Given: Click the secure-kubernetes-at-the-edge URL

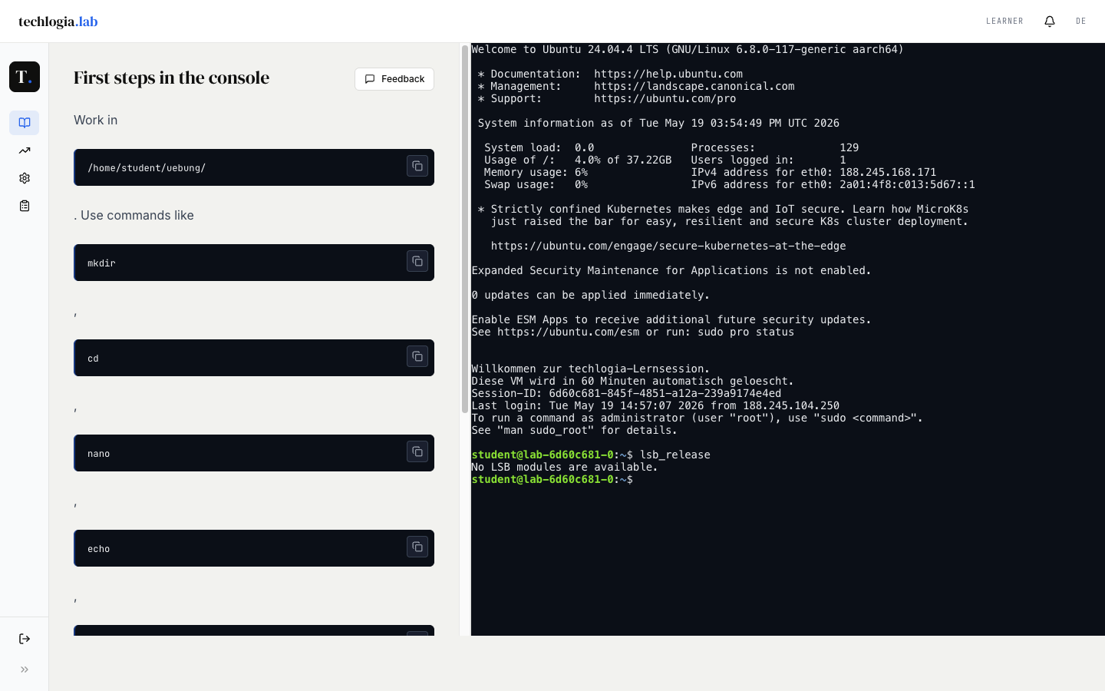Looking at the screenshot, I should [668, 246].
